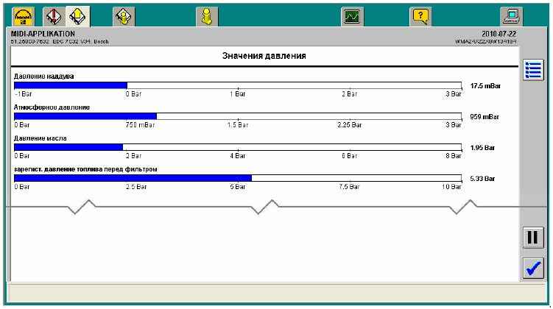Click the fuel pressure before filter bar
Image resolution: width=553 pixels, height=309 pixels.
(238, 178)
